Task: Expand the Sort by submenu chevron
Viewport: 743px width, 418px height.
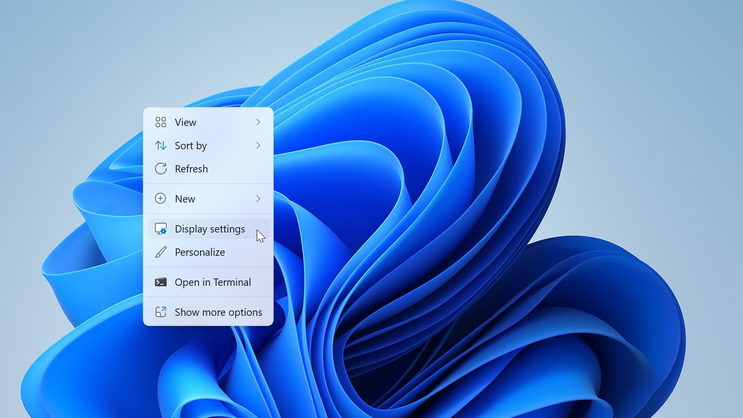Action: (x=258, y=145)
